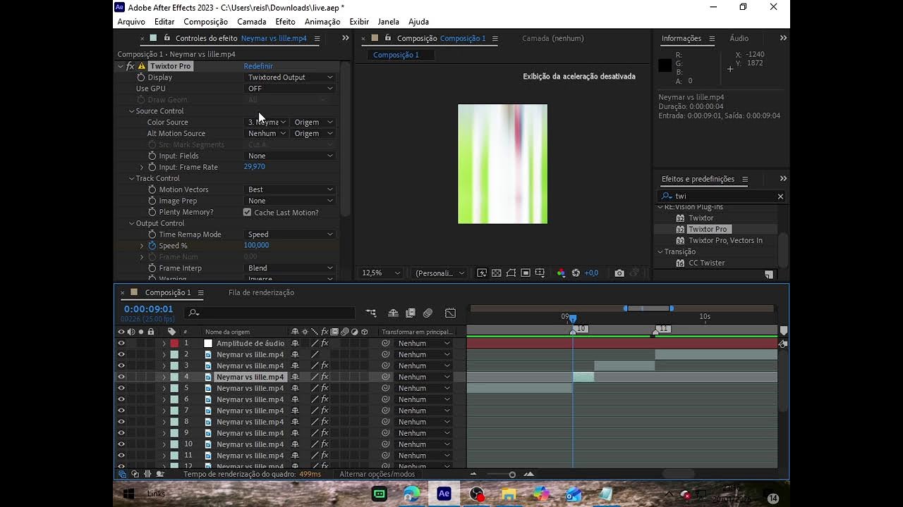Screen dimensions: 903x507
Task: Toggle visibility of layer 10 eye icon
Action: (x=121, y=444)
